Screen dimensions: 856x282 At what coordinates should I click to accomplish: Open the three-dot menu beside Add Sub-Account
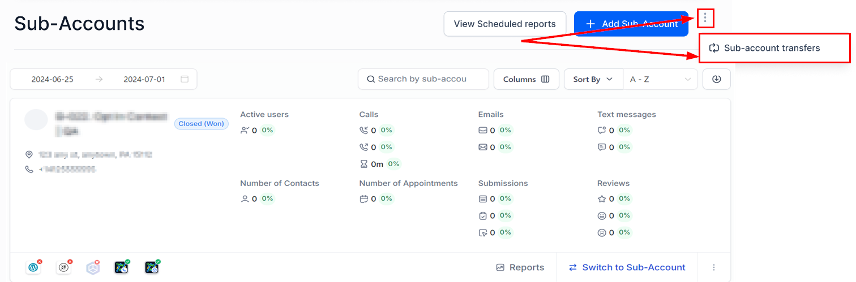pos(705,18)
